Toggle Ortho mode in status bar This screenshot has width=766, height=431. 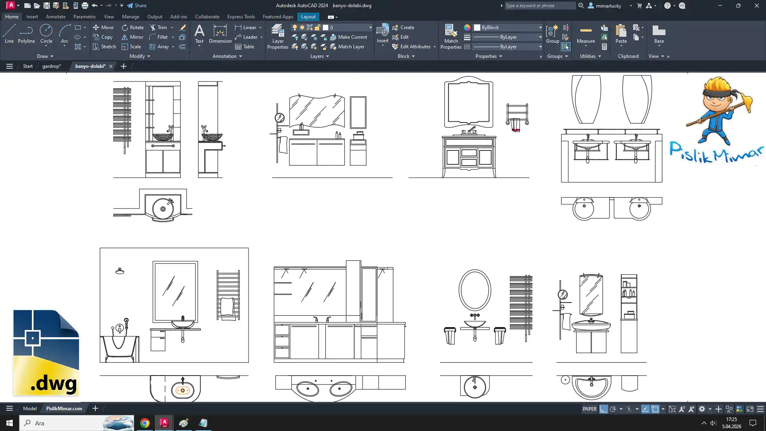pyautogui.click(x=603, y=409)
